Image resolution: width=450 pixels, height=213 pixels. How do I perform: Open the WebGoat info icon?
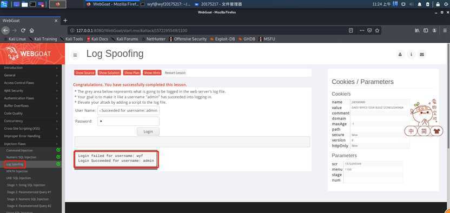[411, 55]
